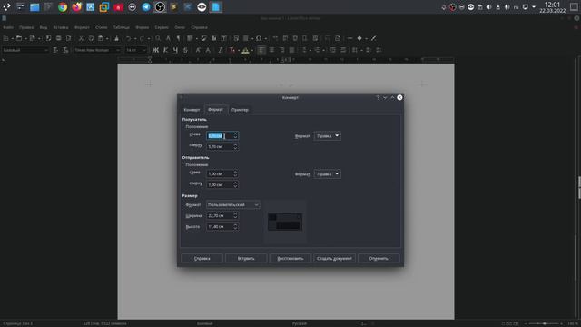Click the Justified alignment icon
581x327 pixels.
point(291,50)
